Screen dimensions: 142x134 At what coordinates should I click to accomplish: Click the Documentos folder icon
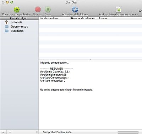[x=6, y=27]
